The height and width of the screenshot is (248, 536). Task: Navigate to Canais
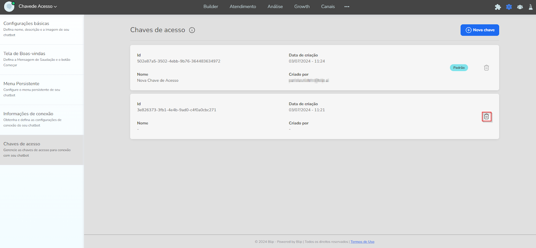point(328,7)
